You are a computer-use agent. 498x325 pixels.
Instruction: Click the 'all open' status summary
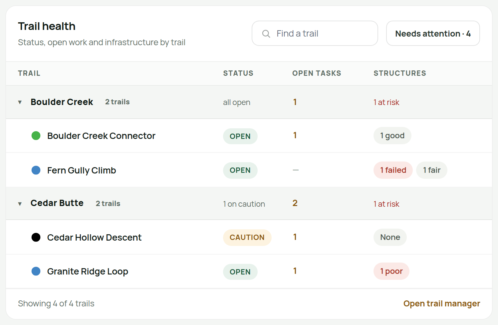237,102
